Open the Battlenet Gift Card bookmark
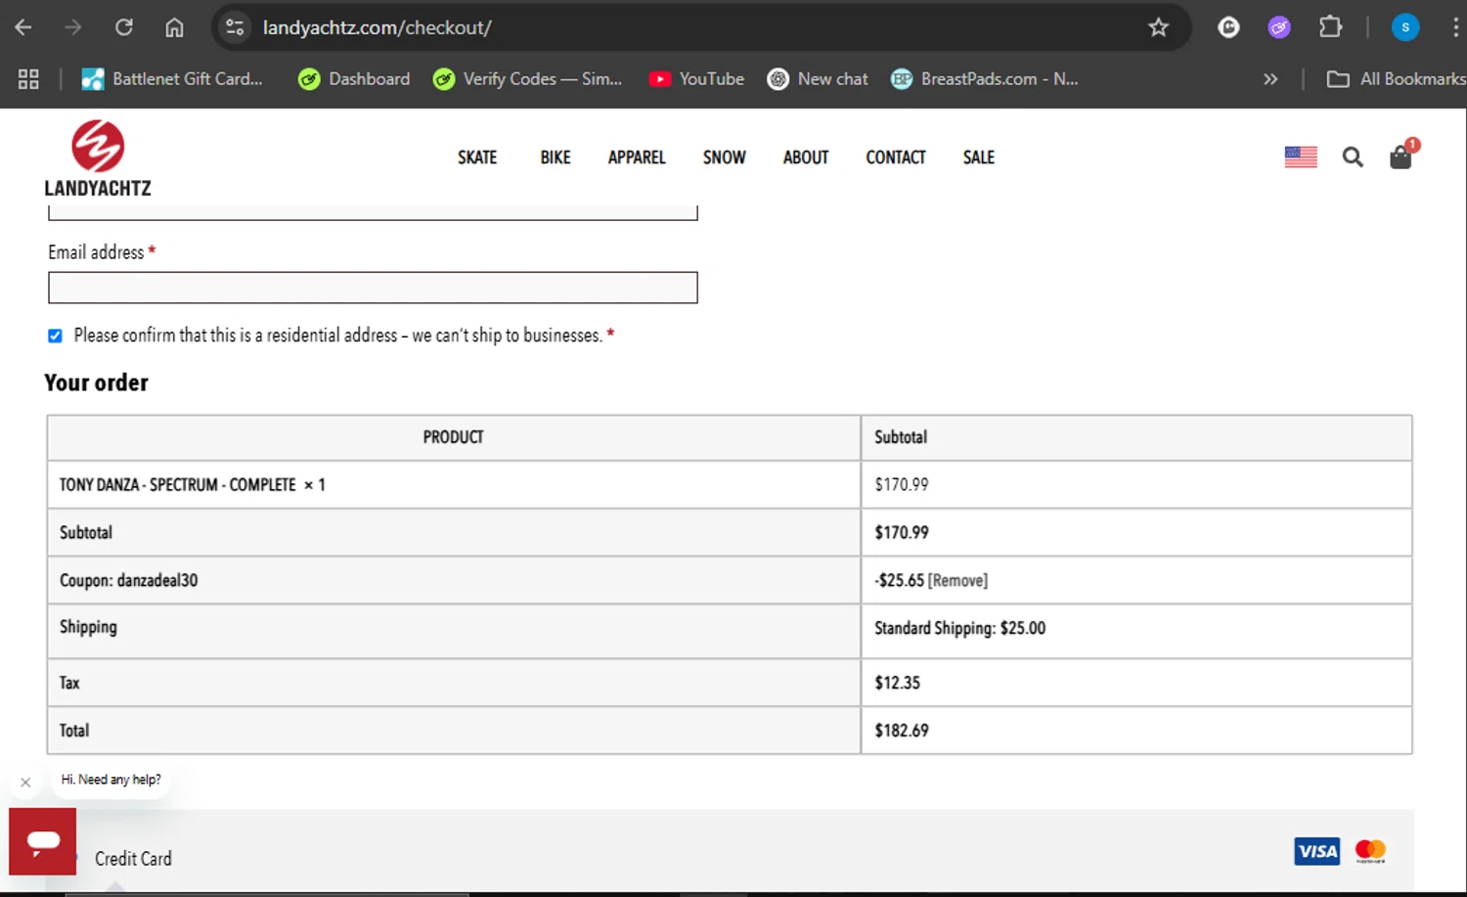This screenshot has height=897, width=1467. 172,79
